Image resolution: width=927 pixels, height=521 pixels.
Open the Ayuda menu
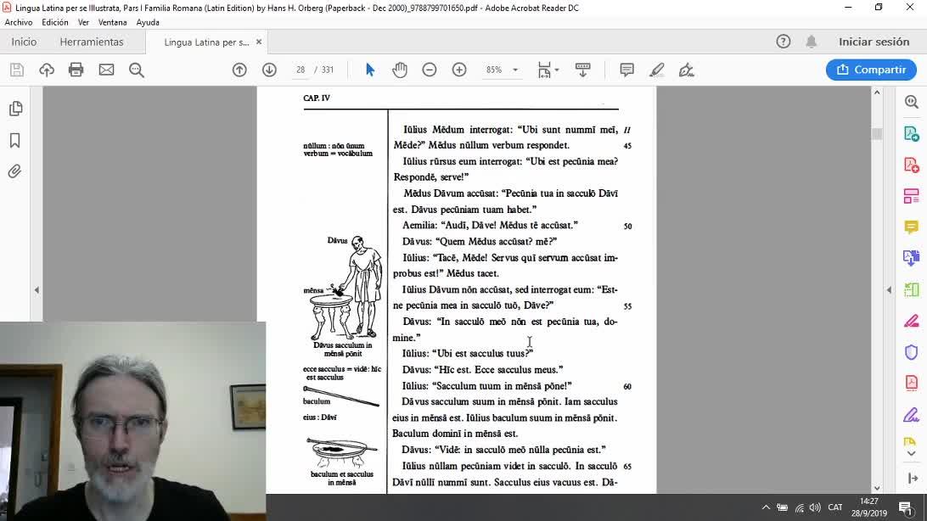pyautogui.click(x=148, y=22)
